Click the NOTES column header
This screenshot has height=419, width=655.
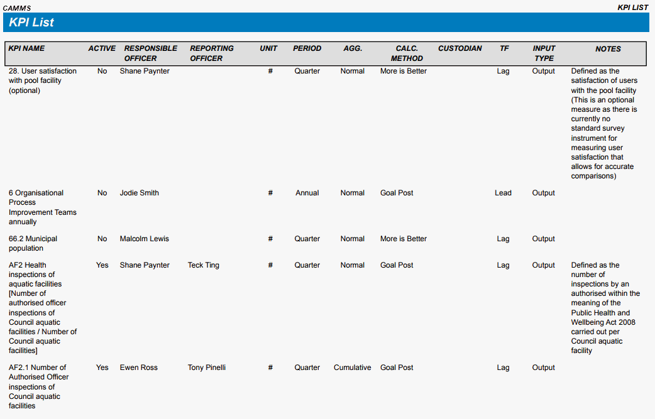tap(608, 49)
